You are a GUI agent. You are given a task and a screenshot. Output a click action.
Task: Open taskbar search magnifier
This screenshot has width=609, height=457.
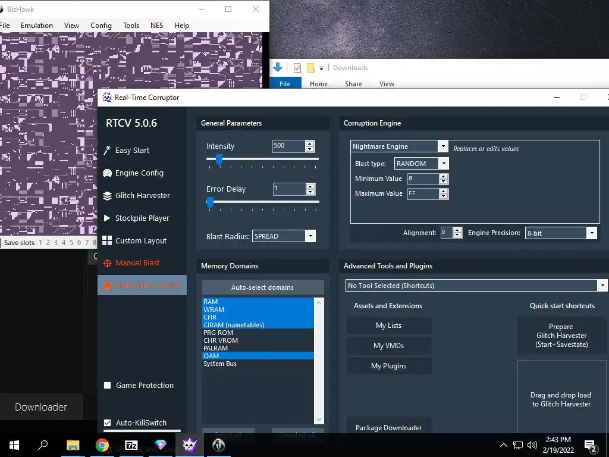click(43, 445)
